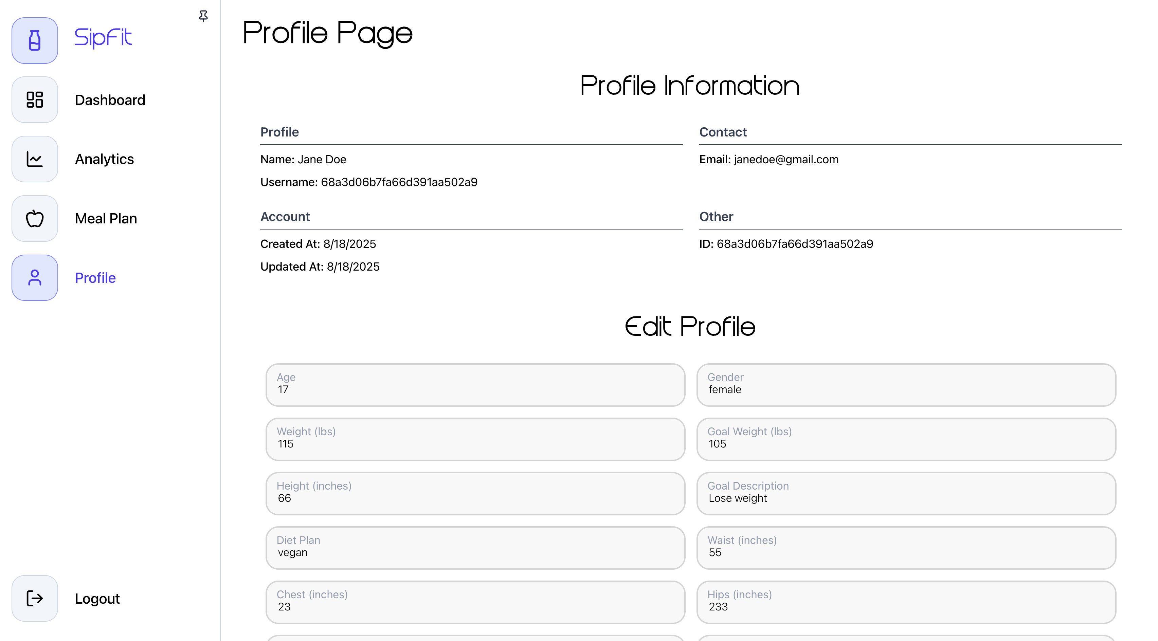Focus the Weight (lbs) field

point(475,439)
